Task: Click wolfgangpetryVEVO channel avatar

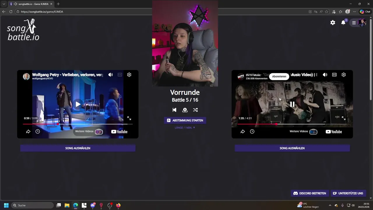Action: click(x=26, y=76)
